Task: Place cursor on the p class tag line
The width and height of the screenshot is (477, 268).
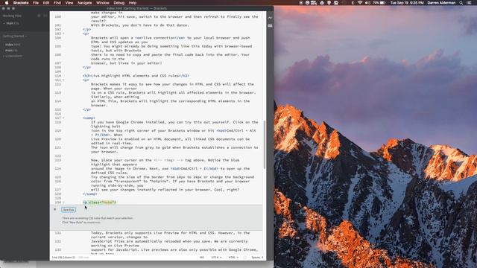Action: [99, 202]
